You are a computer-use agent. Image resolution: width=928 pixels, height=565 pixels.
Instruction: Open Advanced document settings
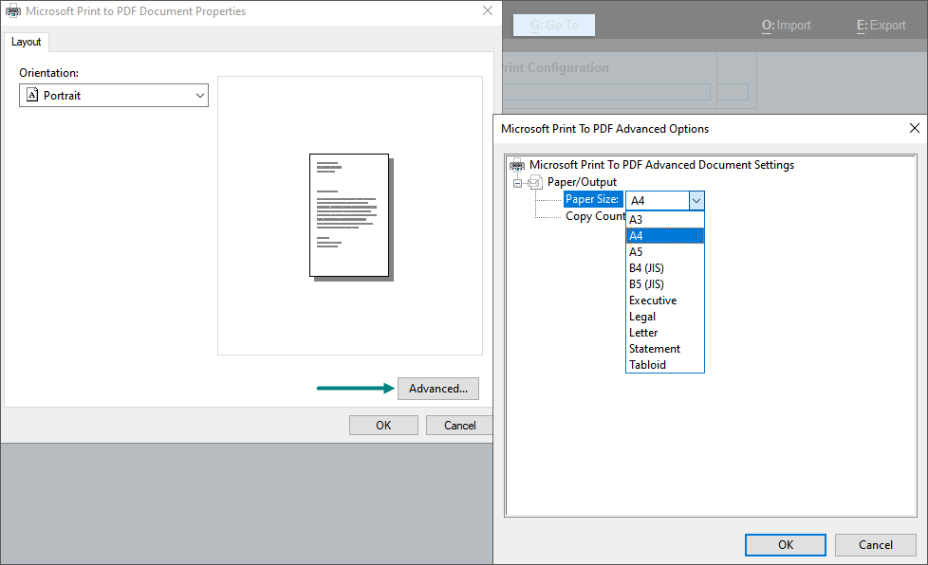point(437,388)
